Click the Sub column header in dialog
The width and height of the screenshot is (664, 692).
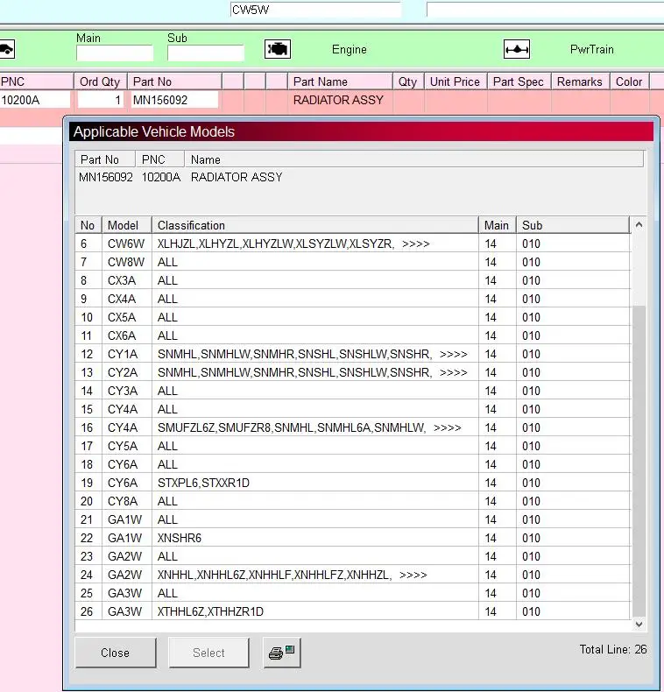(x=573, y=225)
